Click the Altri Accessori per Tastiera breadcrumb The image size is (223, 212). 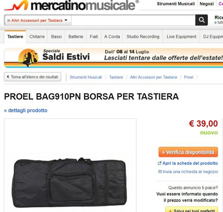(154, 77)
